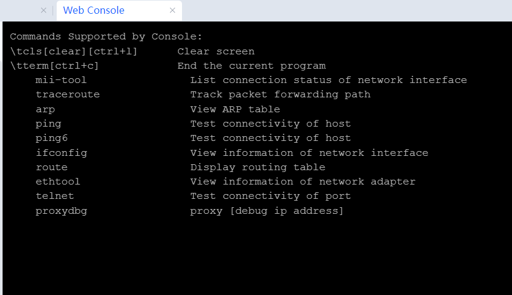Click the traceroute command text
The width and height of the screenshot is (512, 295).
[x=67, y=94]
